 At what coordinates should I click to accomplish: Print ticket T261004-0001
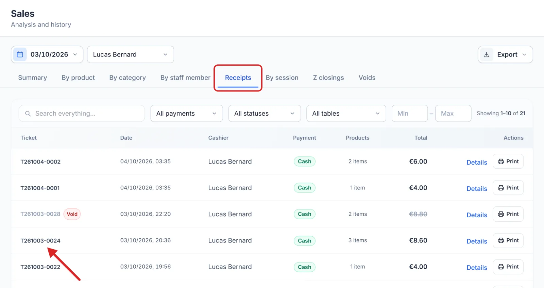pyautogui.click(x=508, y=188)
